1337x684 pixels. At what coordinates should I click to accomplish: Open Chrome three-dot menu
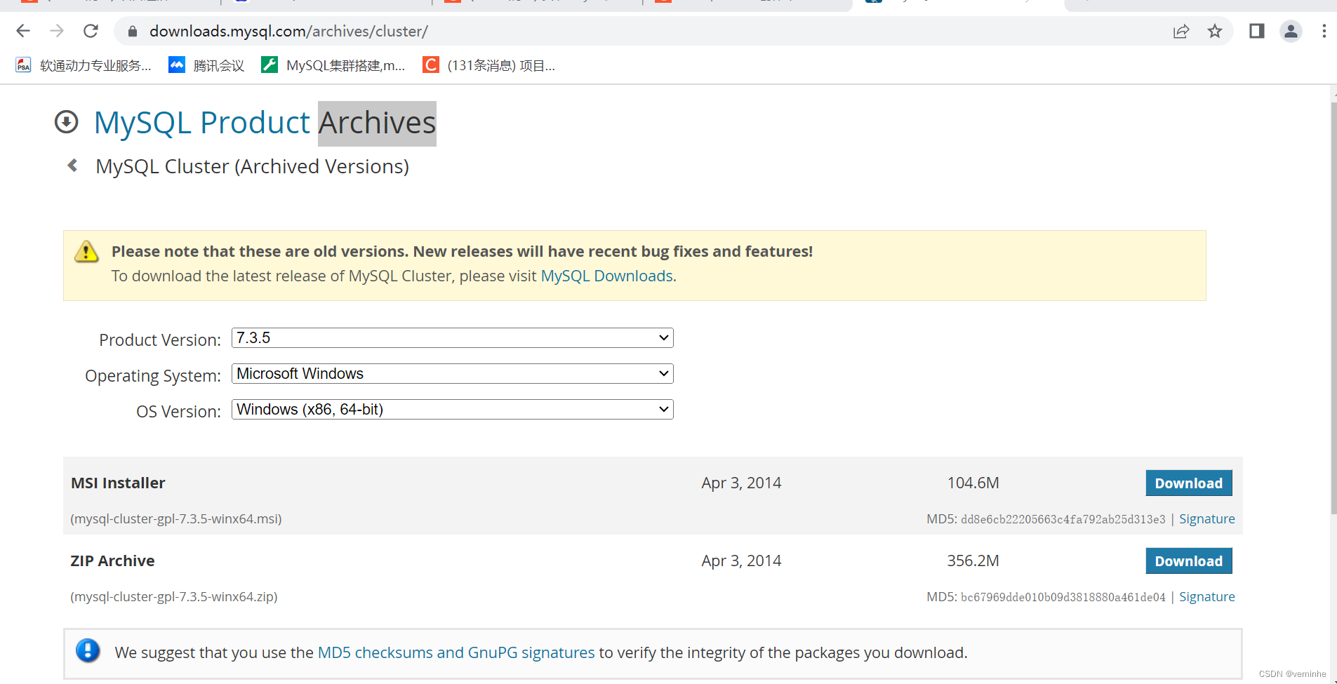click(x=1324, y=32)
